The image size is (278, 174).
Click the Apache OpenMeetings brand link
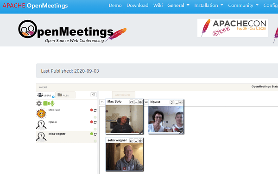[x=35, y=6]
